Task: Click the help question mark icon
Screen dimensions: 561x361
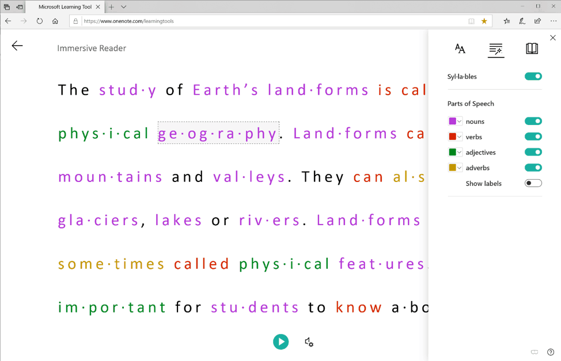Action: click(x=551, y=352)
